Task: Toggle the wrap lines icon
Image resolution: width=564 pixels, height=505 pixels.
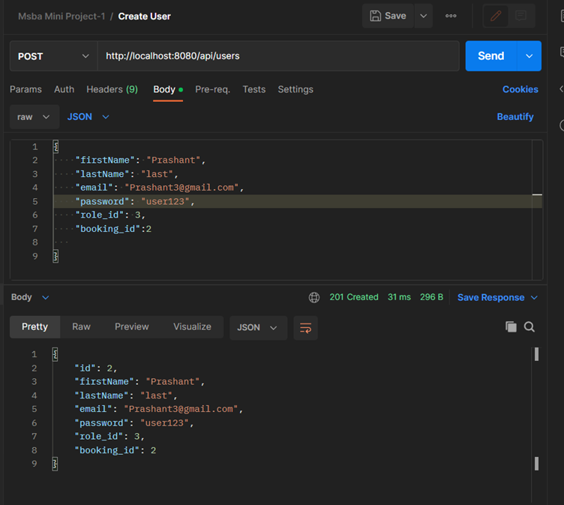Action: tap(305, 328)
